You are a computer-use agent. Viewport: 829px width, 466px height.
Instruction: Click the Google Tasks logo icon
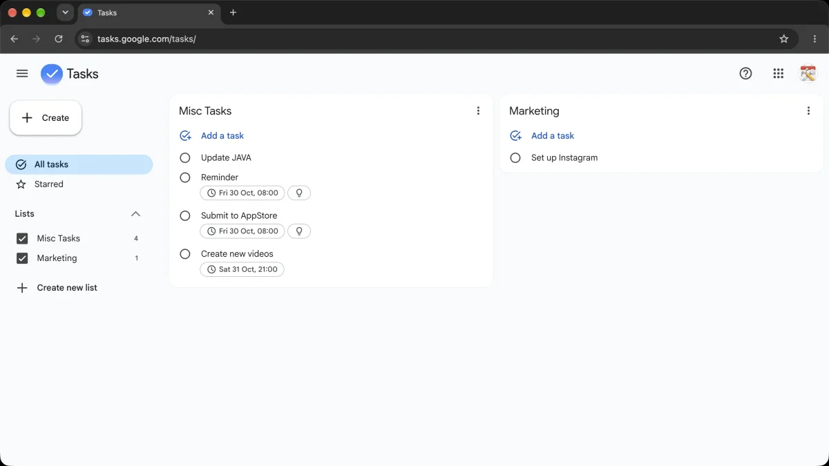click(52, 73)
